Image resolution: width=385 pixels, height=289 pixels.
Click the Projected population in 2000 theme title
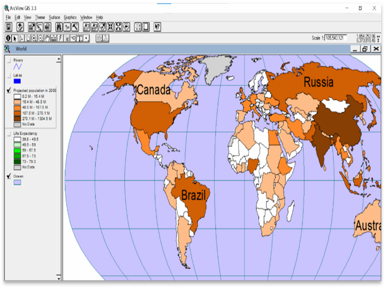[x=35, y=91]
